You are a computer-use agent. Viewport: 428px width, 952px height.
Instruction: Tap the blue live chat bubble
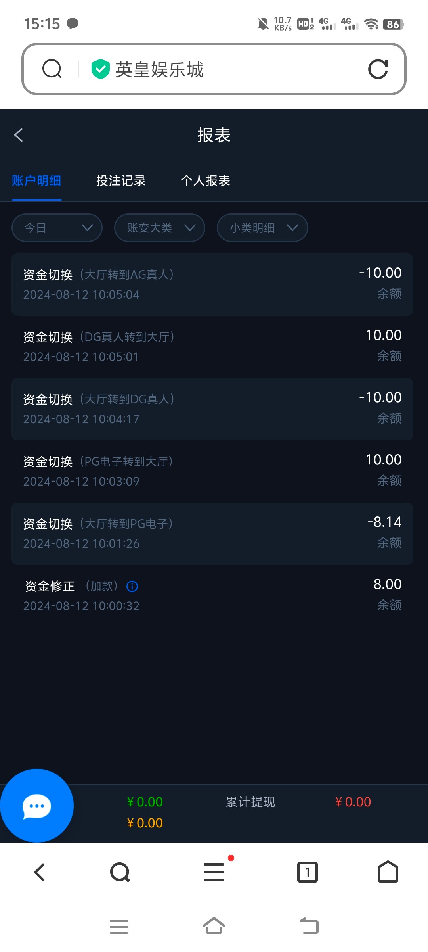(x=36, y=806)
